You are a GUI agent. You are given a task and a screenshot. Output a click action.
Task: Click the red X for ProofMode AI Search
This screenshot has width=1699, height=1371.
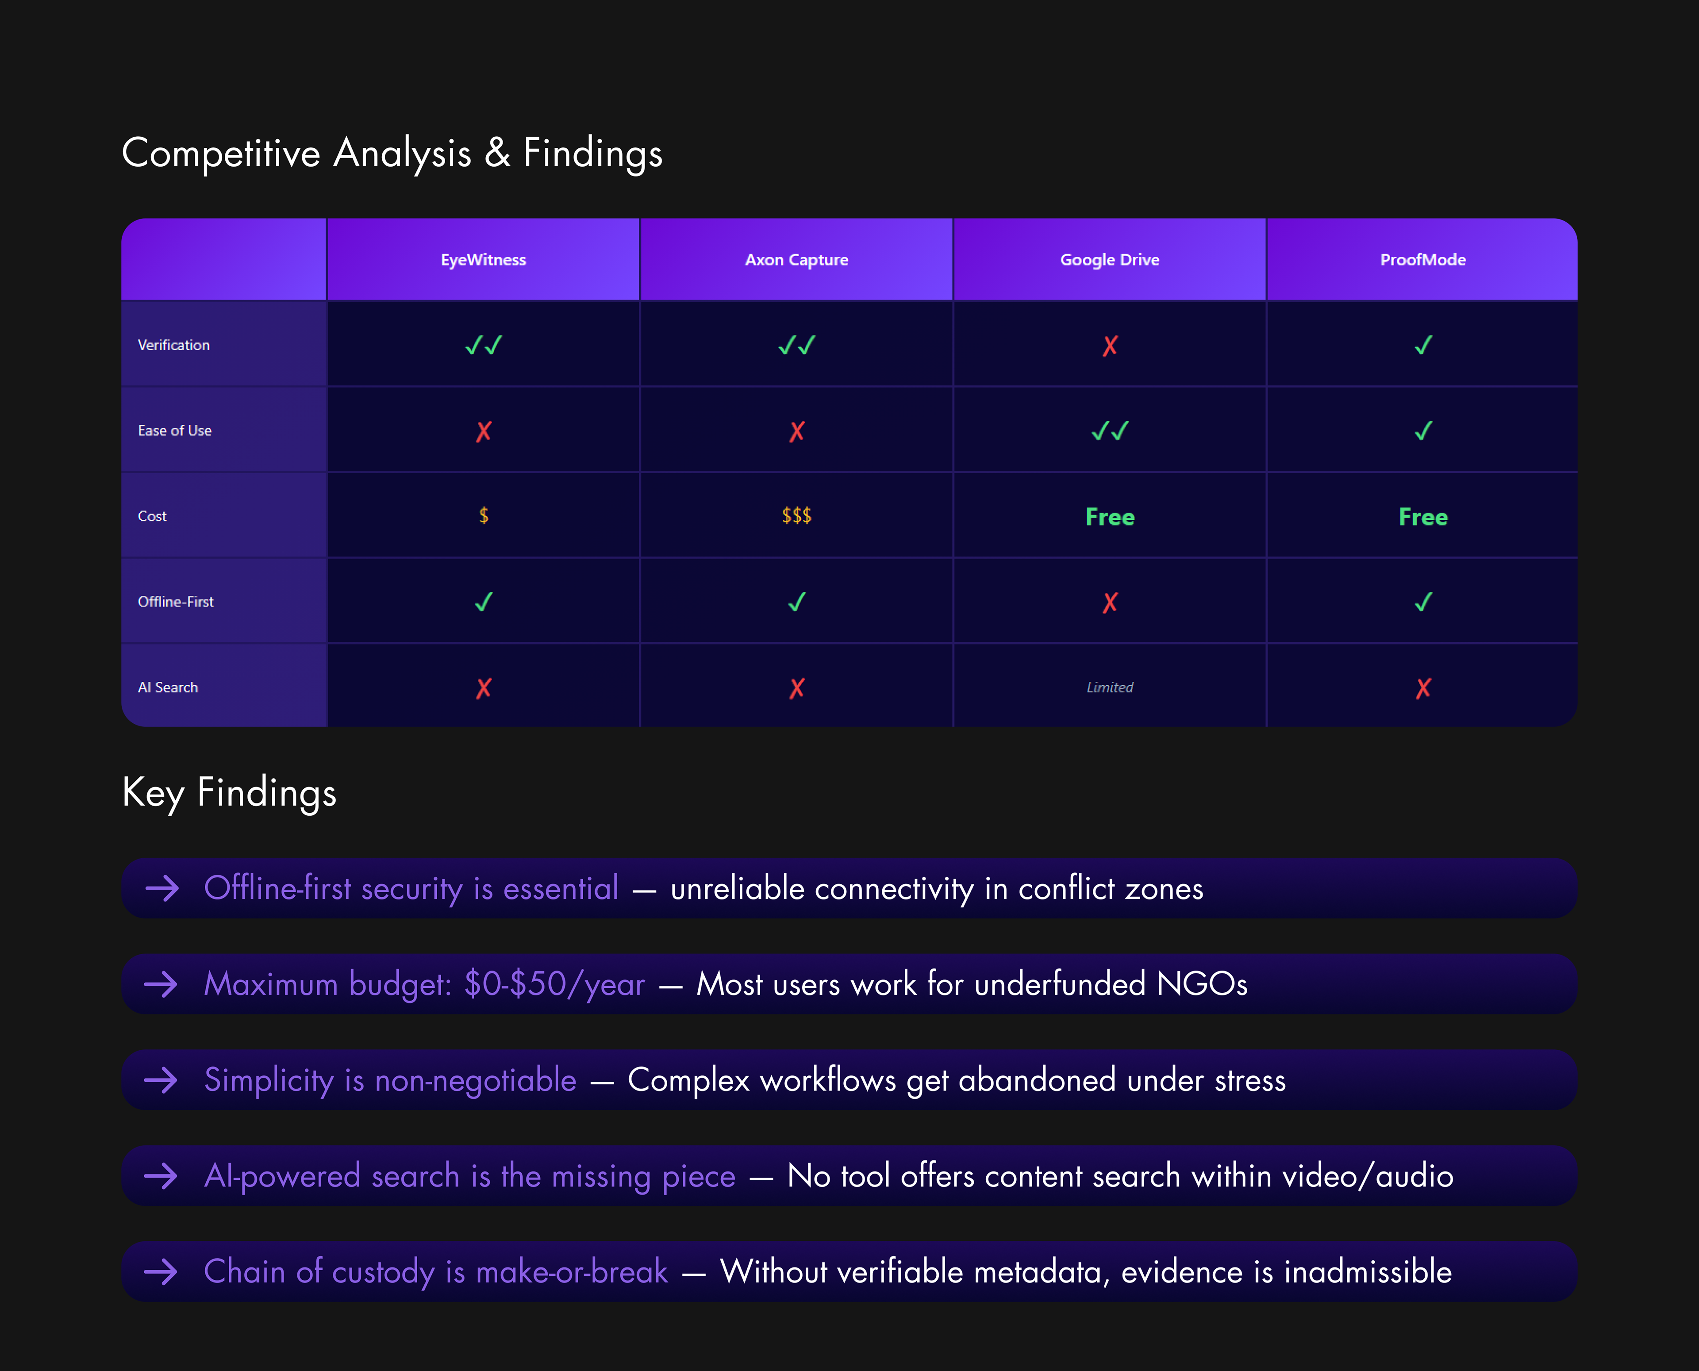tap(1422, 689)
